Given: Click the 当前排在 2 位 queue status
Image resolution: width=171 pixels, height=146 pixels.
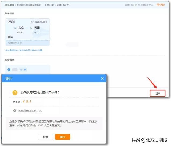Looking at the screenshot, I should [x=15, y=43].
